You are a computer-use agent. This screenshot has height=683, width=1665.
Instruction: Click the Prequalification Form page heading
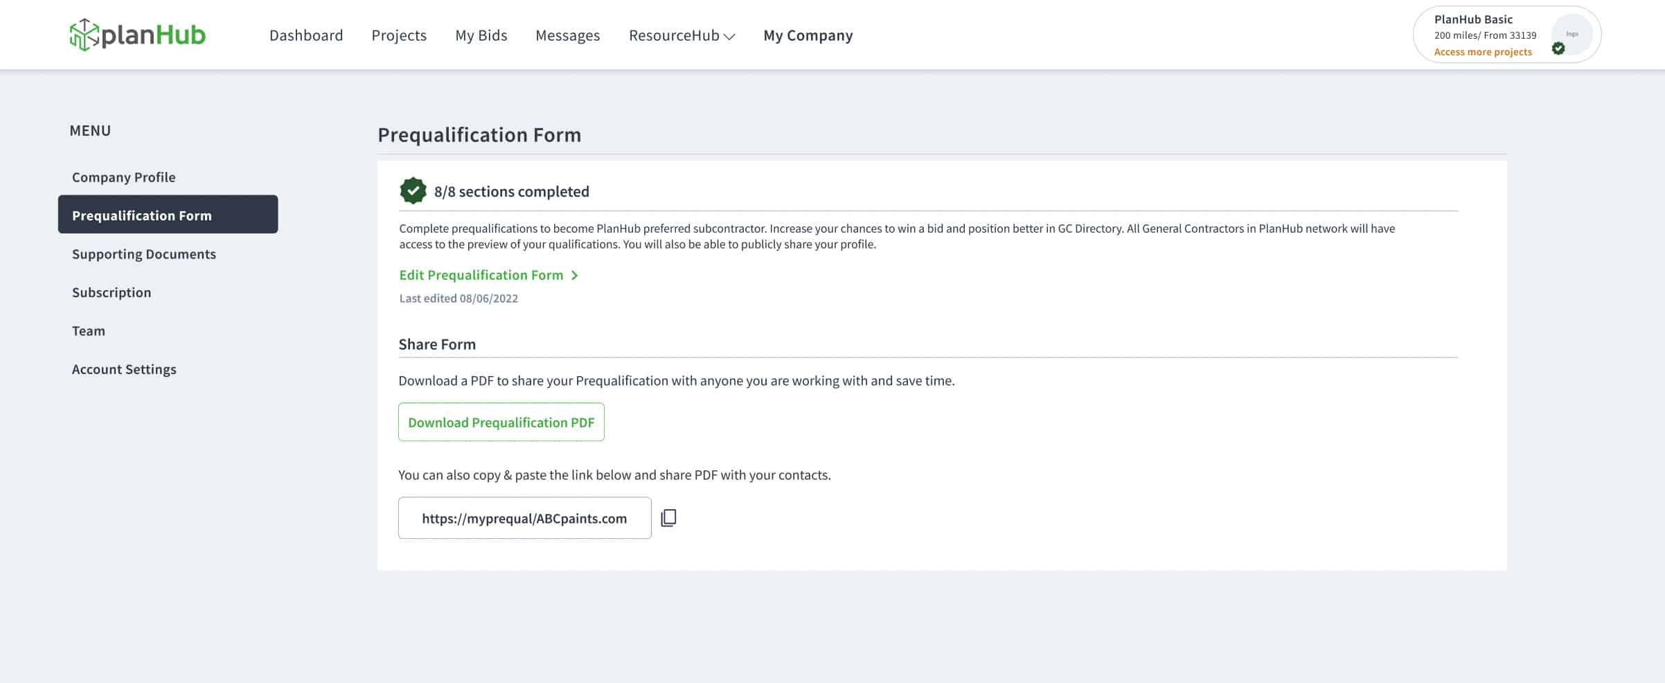coord(479,134)
